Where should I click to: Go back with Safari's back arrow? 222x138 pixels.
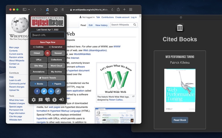click(35, 9)
